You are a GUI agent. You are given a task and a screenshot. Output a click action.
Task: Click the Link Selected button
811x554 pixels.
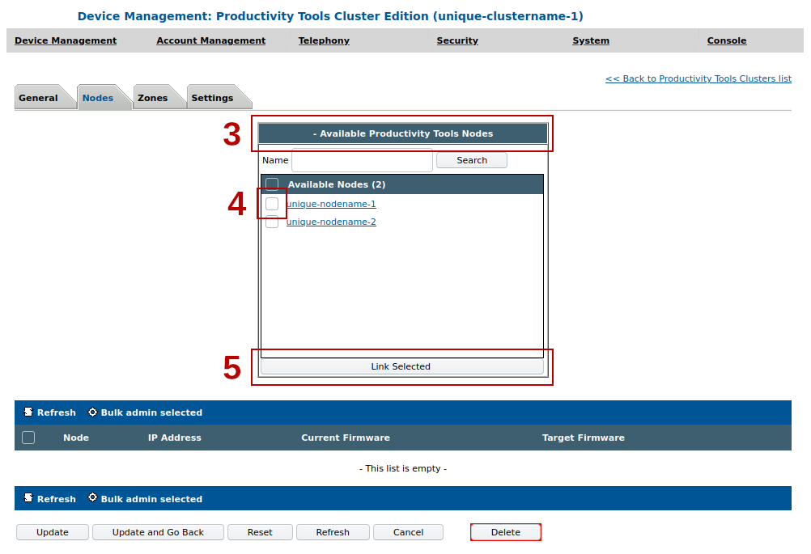[x=402, y=366]
